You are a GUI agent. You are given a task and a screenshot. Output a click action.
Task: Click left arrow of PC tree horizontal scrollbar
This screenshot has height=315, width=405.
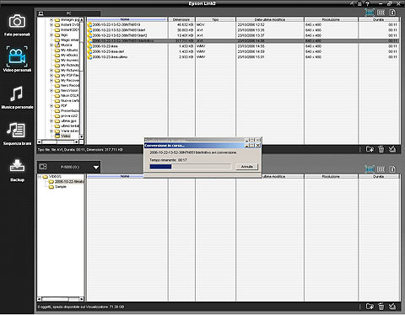tap(40, 141)
